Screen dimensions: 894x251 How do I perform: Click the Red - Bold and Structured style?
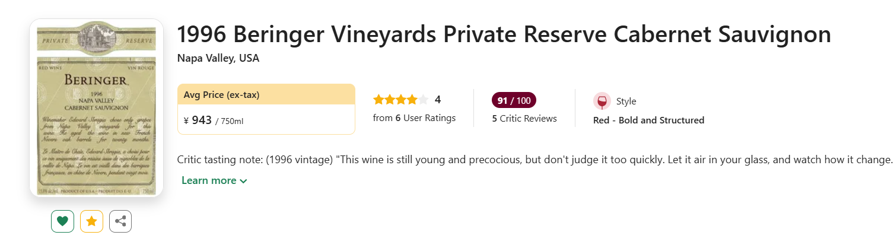pos(648,120)
